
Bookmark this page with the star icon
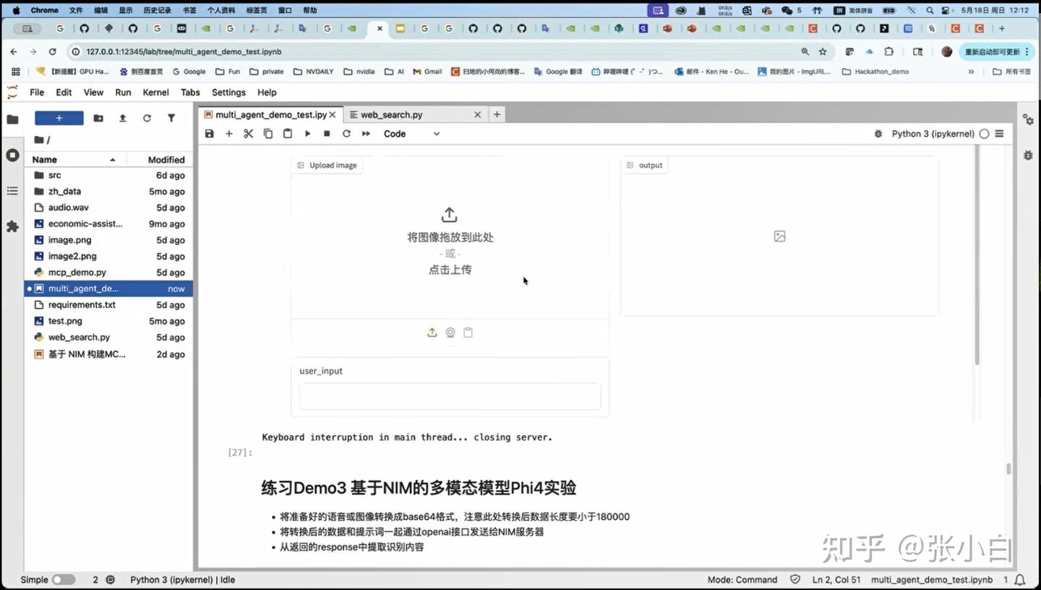click(x=823, y=52)
